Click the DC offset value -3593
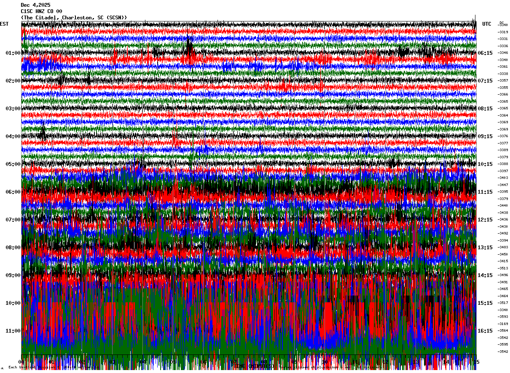The image size is (510, 373). tap(503, 317)
